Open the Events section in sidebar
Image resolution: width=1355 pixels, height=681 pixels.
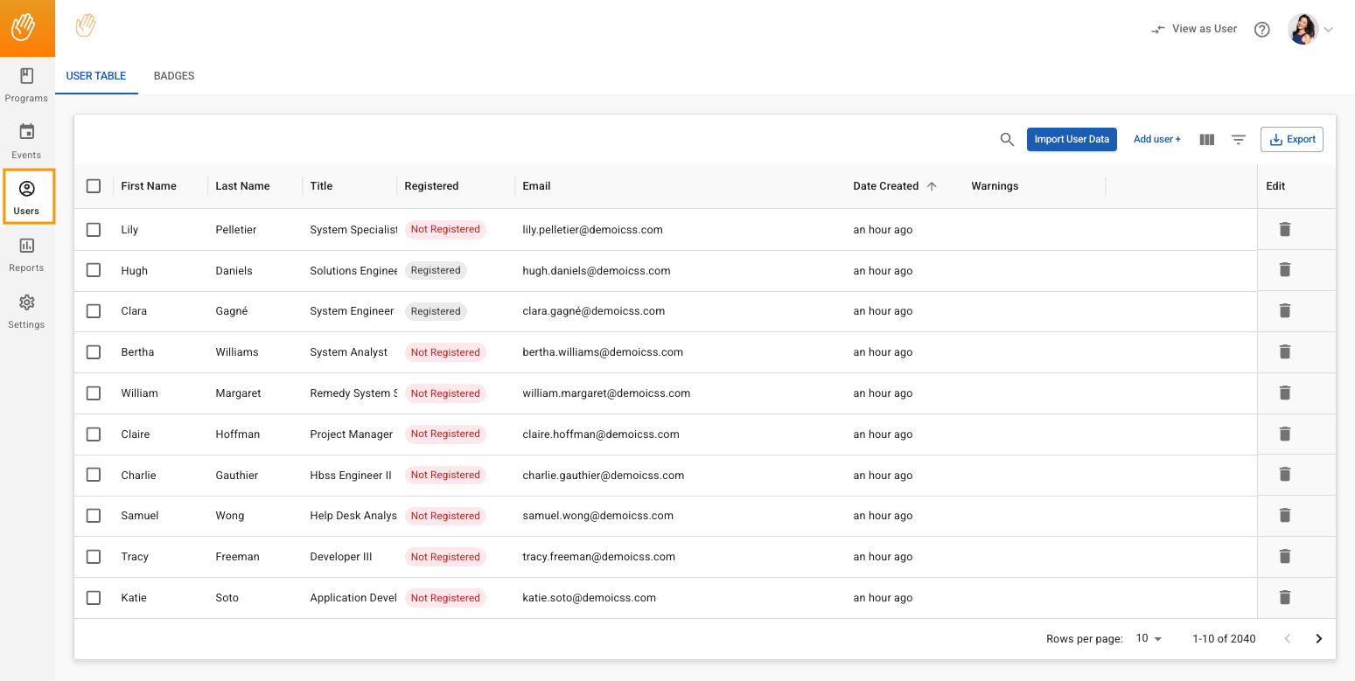click(x=26, y=142)
